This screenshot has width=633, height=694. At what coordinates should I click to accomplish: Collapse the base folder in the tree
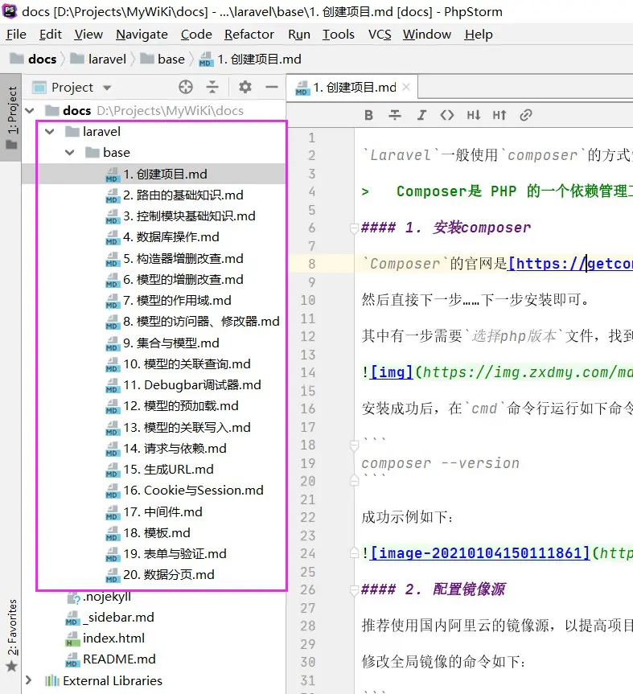tap(69, 153)
